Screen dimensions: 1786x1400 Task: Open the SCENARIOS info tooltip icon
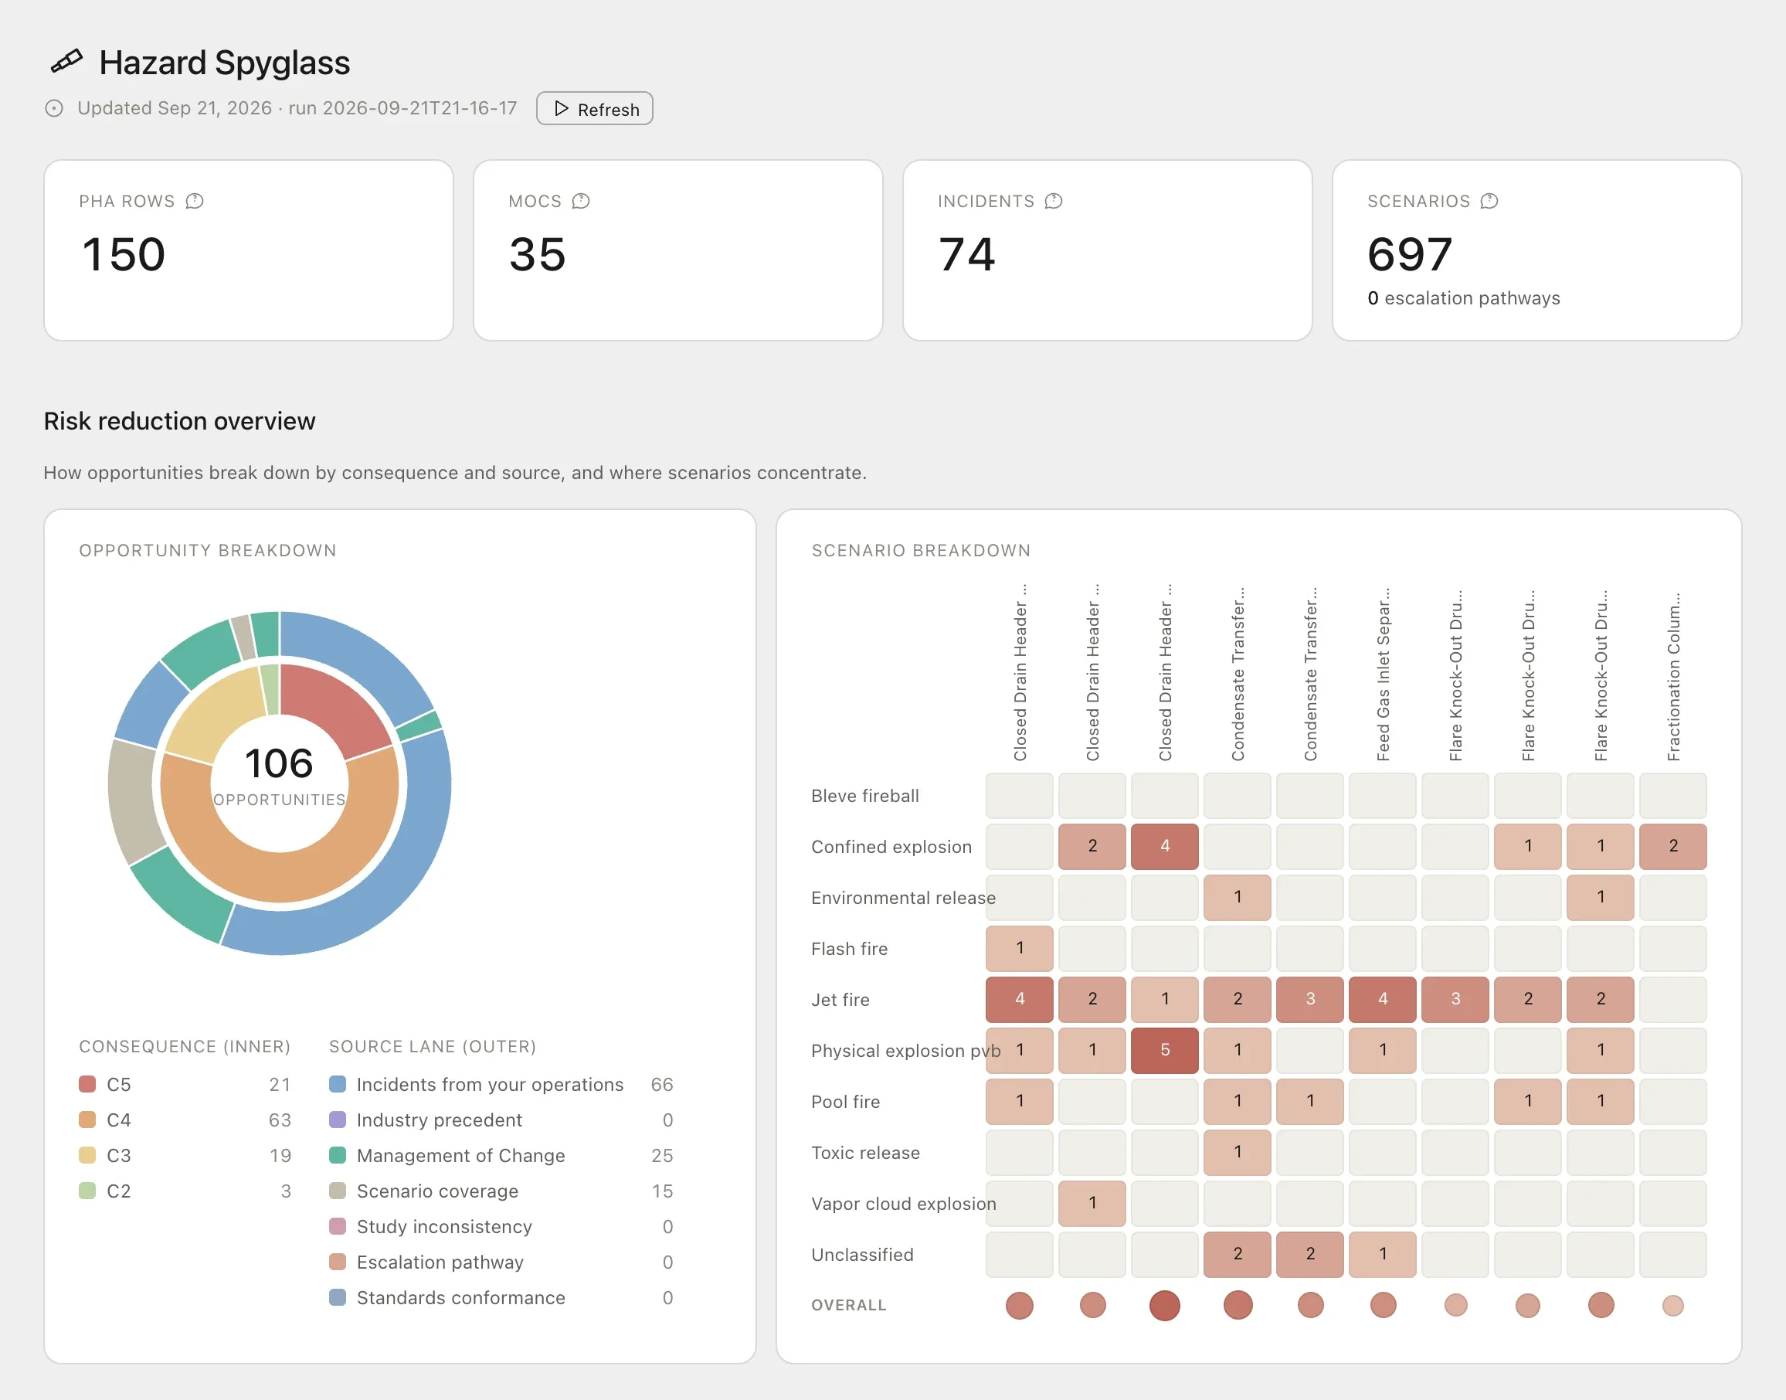coord(1489,201)
